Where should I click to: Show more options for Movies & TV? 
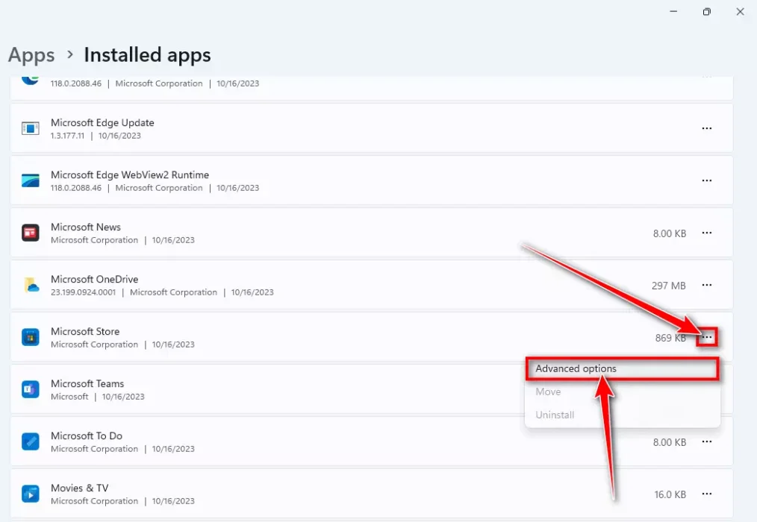pyautogui.click(x=707, y=494)
